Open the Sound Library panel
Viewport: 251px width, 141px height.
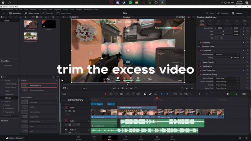64,13
